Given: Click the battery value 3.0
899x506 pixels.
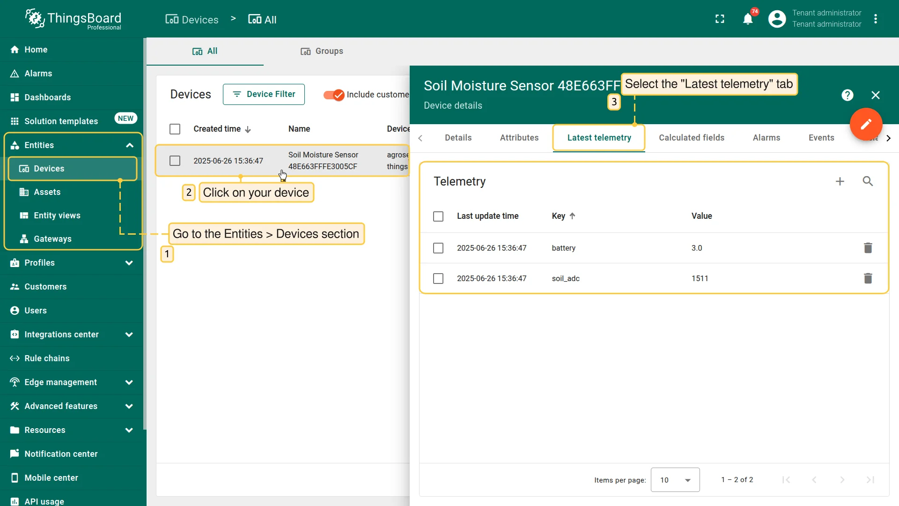Looking at the screenshot, I should tap(697, 248).
